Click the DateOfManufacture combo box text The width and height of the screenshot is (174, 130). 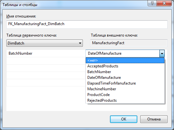coord(105,53)
